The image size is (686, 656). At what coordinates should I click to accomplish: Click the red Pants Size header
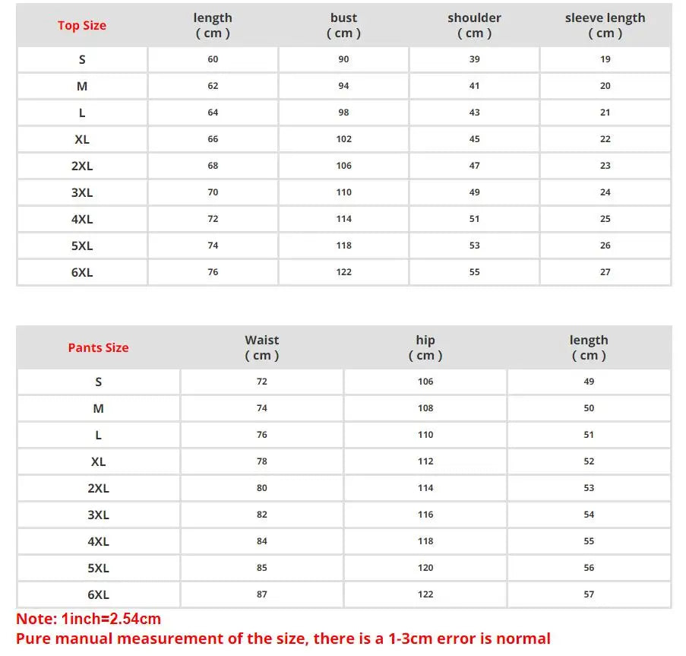click(99, 347)
